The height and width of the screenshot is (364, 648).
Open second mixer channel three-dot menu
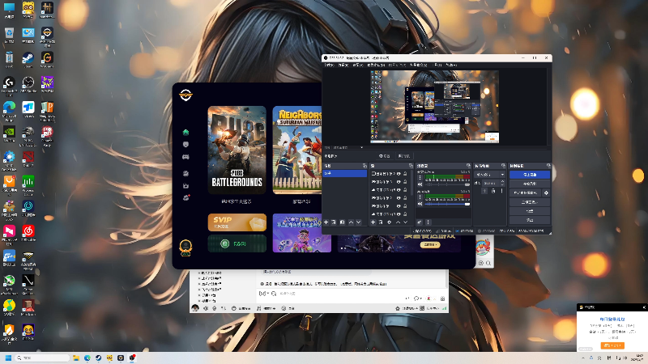click(420, 197)
